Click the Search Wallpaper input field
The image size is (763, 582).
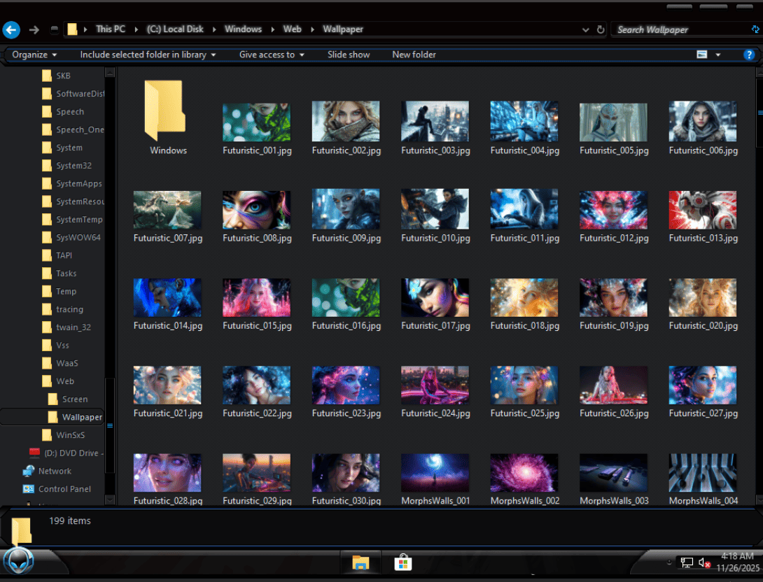pos(681,29)
